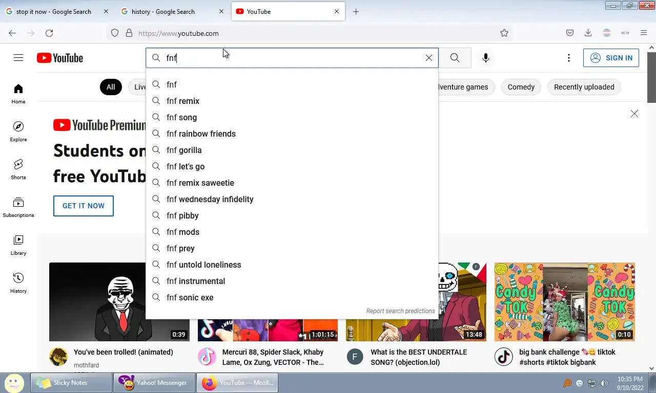Select the 'Comedy' filter chip

521,87
